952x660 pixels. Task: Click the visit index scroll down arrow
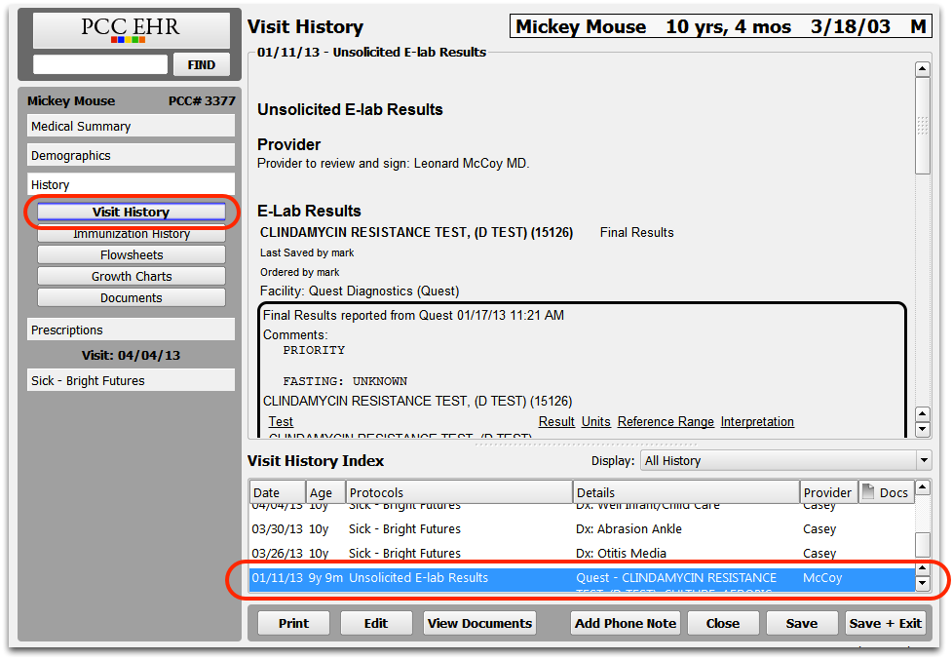tap(922, 584)
